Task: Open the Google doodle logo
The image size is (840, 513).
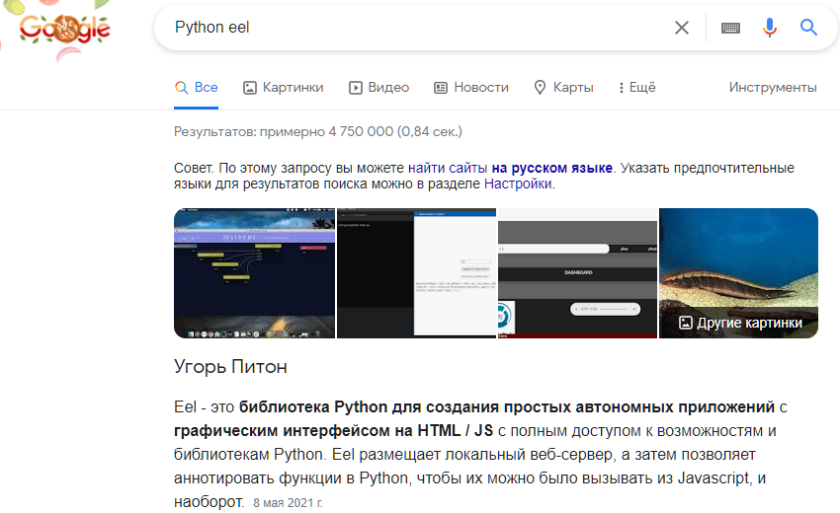Action: (64, 29)
